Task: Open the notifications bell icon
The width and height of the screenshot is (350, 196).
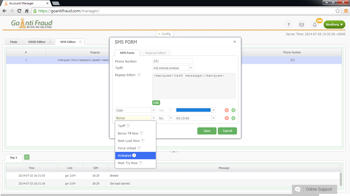Action: (x=315, y=24)
